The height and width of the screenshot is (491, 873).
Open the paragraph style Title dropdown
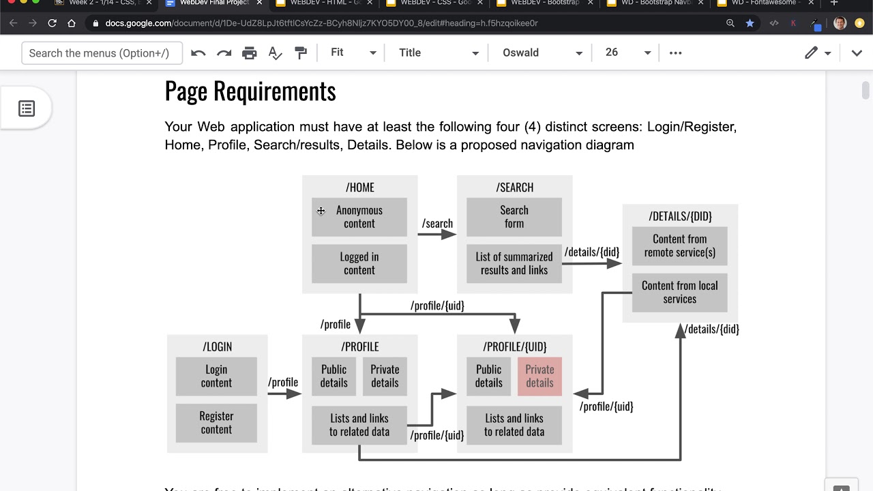(439, 53)
